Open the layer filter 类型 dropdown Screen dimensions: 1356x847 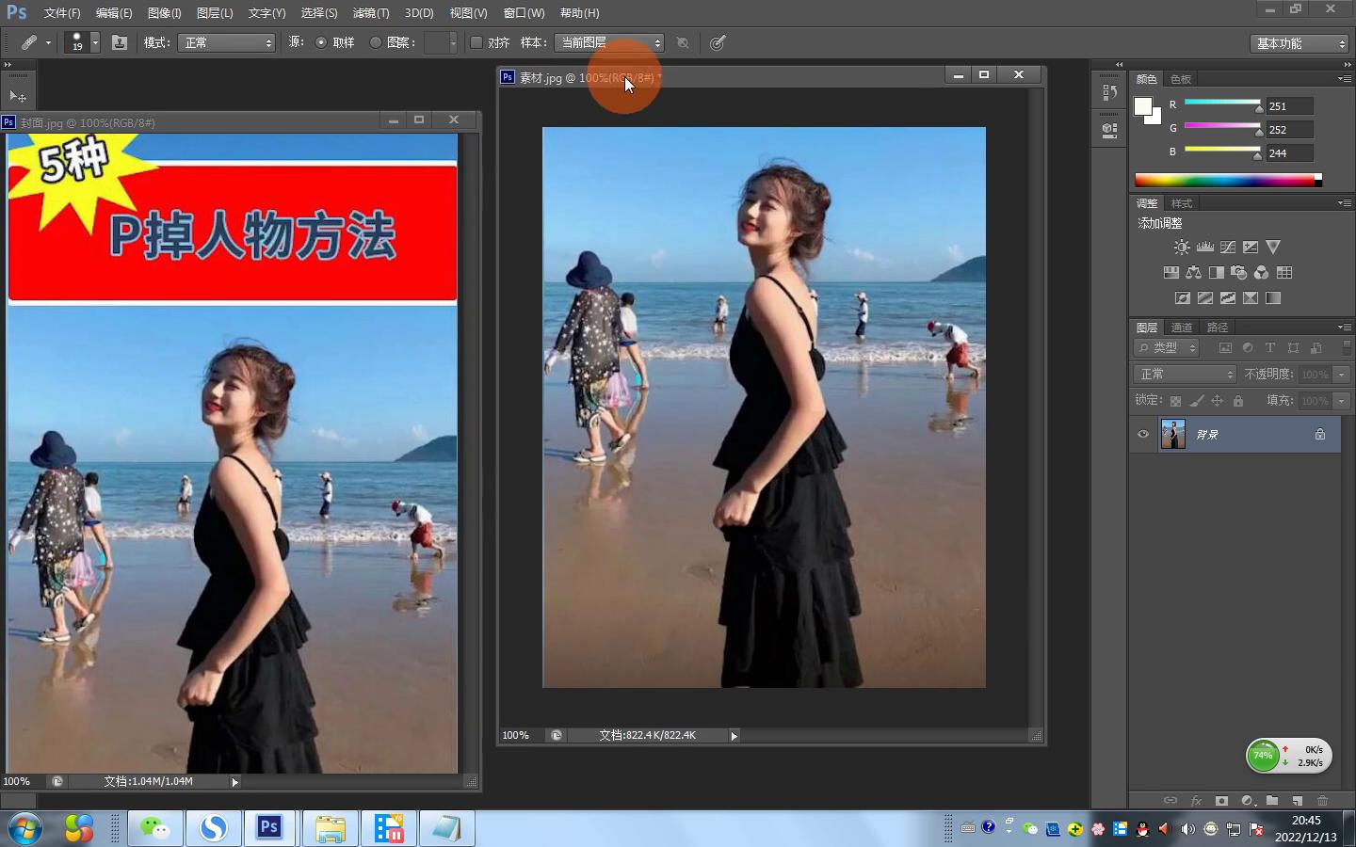point(1167,348)
